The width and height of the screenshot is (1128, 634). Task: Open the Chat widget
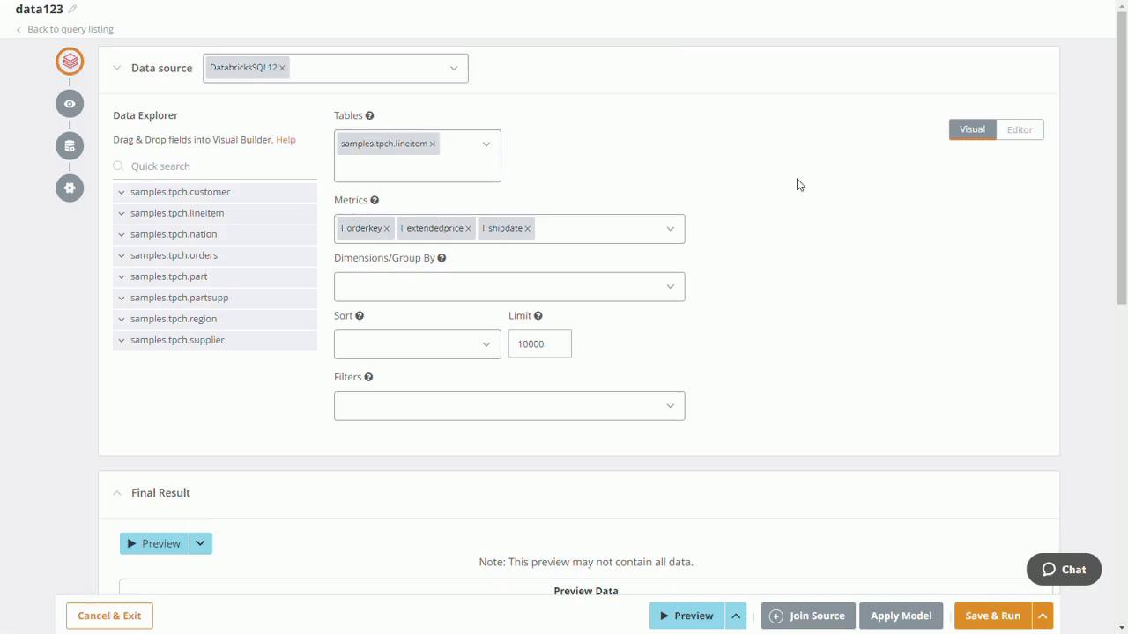tap(1064, 569)
